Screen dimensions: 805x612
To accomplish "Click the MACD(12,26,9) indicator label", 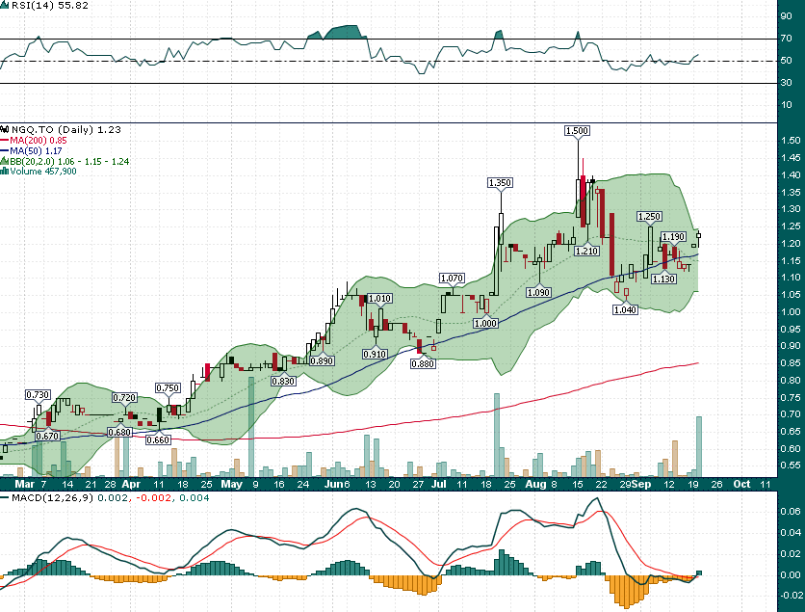I will (52, 497).
